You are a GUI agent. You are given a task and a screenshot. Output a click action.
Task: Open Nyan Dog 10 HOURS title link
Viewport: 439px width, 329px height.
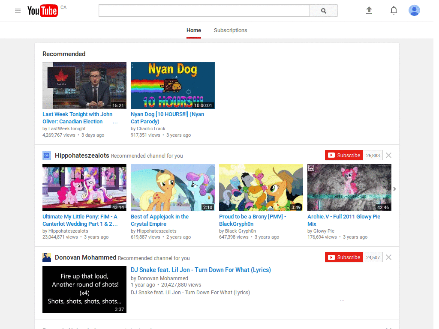coord(168,118)
